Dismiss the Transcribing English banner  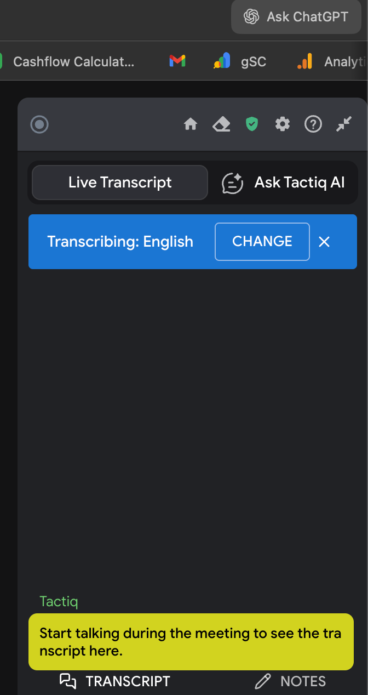coord(324,241)
